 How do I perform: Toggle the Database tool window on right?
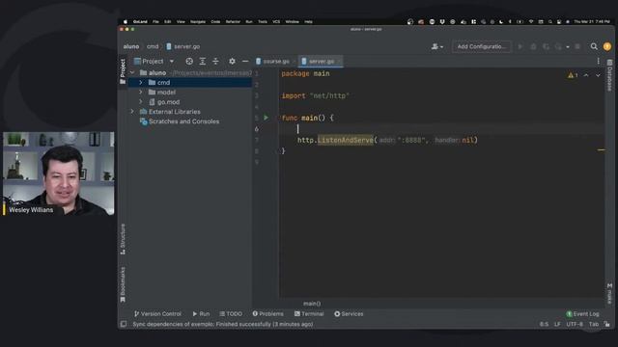coord(609,75)
